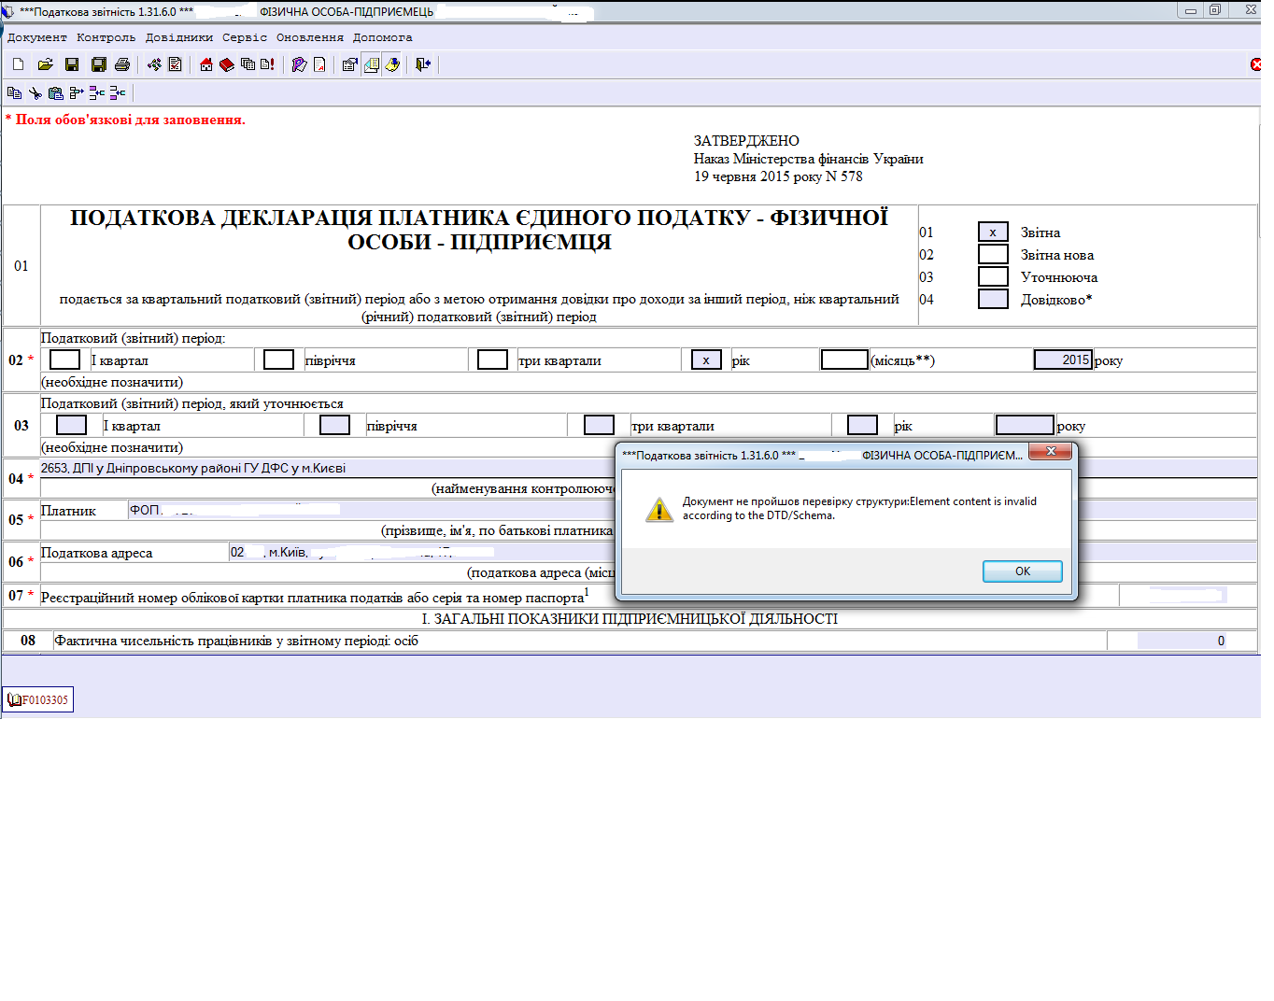1274x1001 pixels.
Task: Toggle the 'півріччя' checkbox in row 02
Action: tap(278, 360)
